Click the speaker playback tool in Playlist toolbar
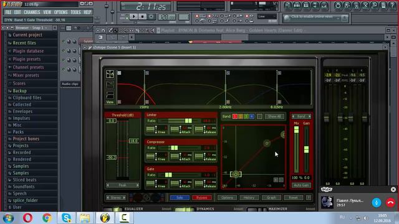Image resolution: width=399 pixels, height=224 pixels. [x=153, y=30]
